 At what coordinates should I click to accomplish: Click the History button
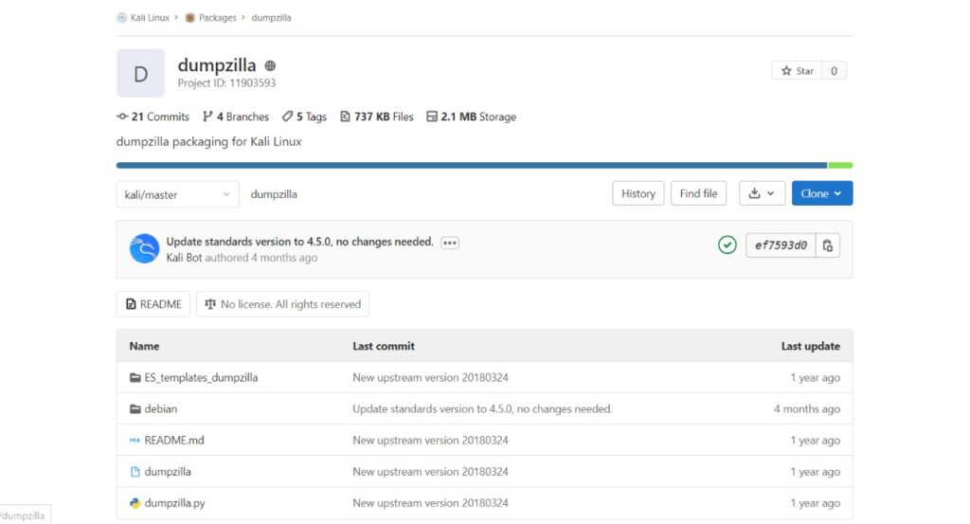(x=638, y=193)
